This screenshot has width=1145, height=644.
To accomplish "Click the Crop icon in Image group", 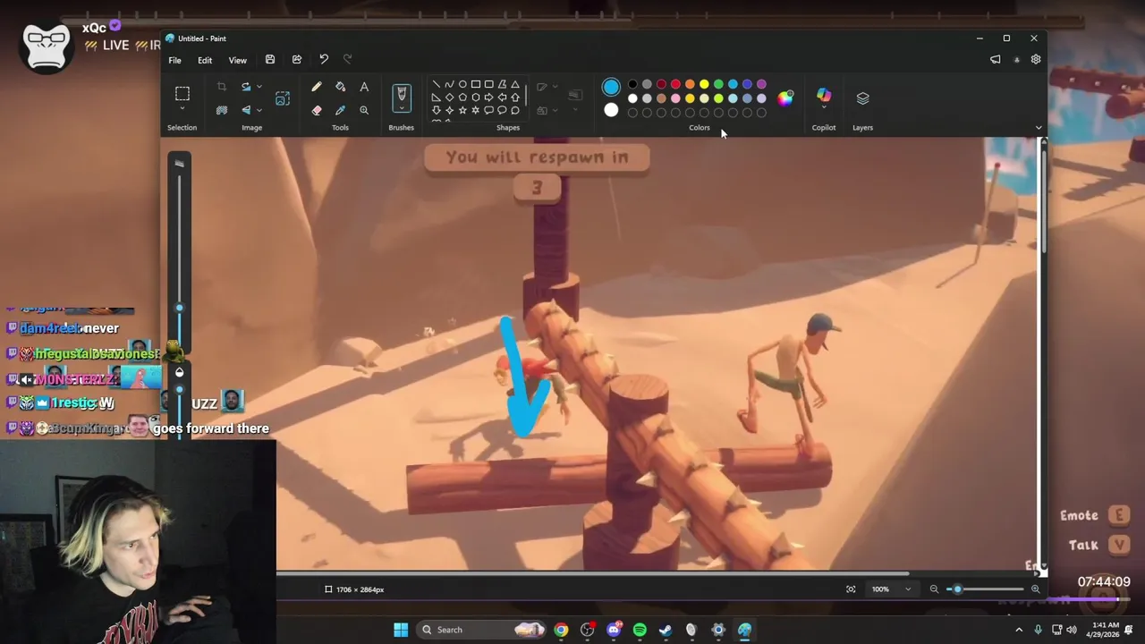I will (x=221, y=87).
